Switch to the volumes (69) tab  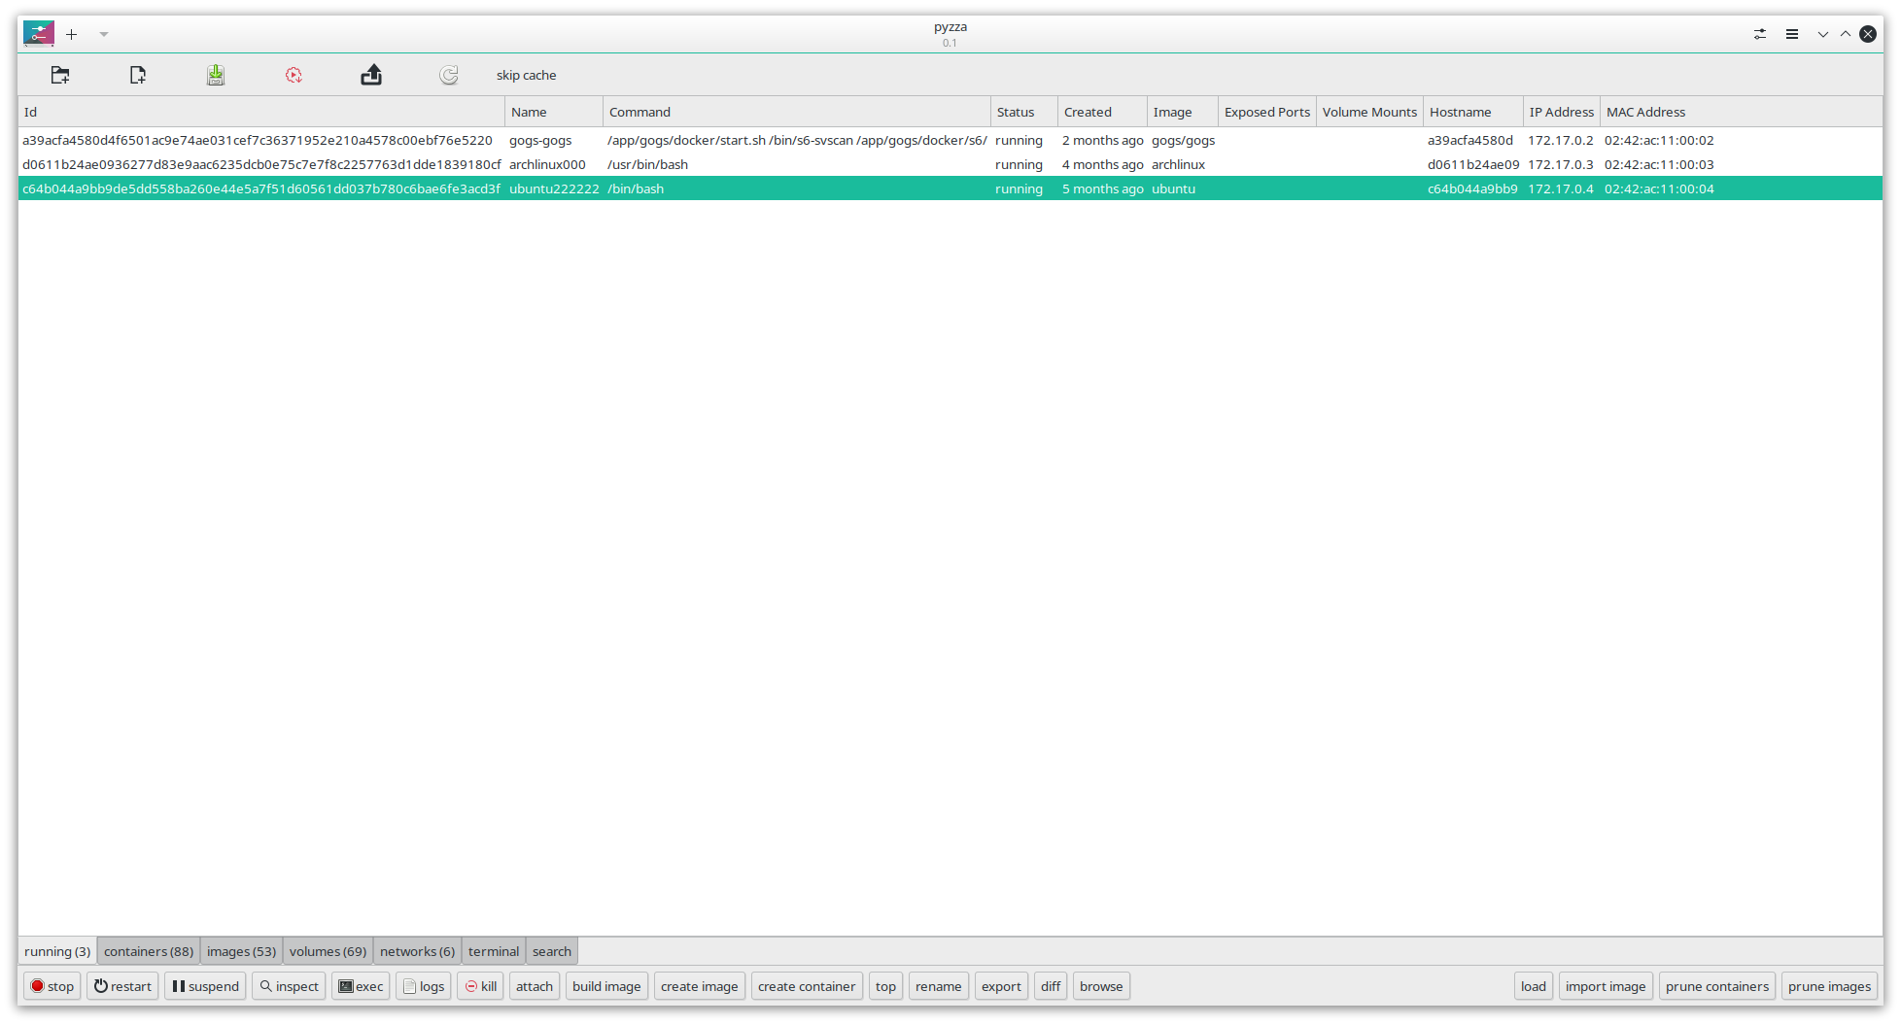(328, 951)
